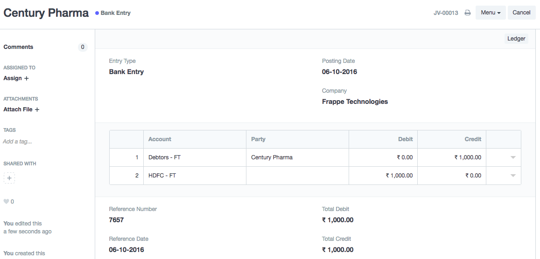Select the Century Pharma party cell
The image size is (540, 259).
(297, 157)
